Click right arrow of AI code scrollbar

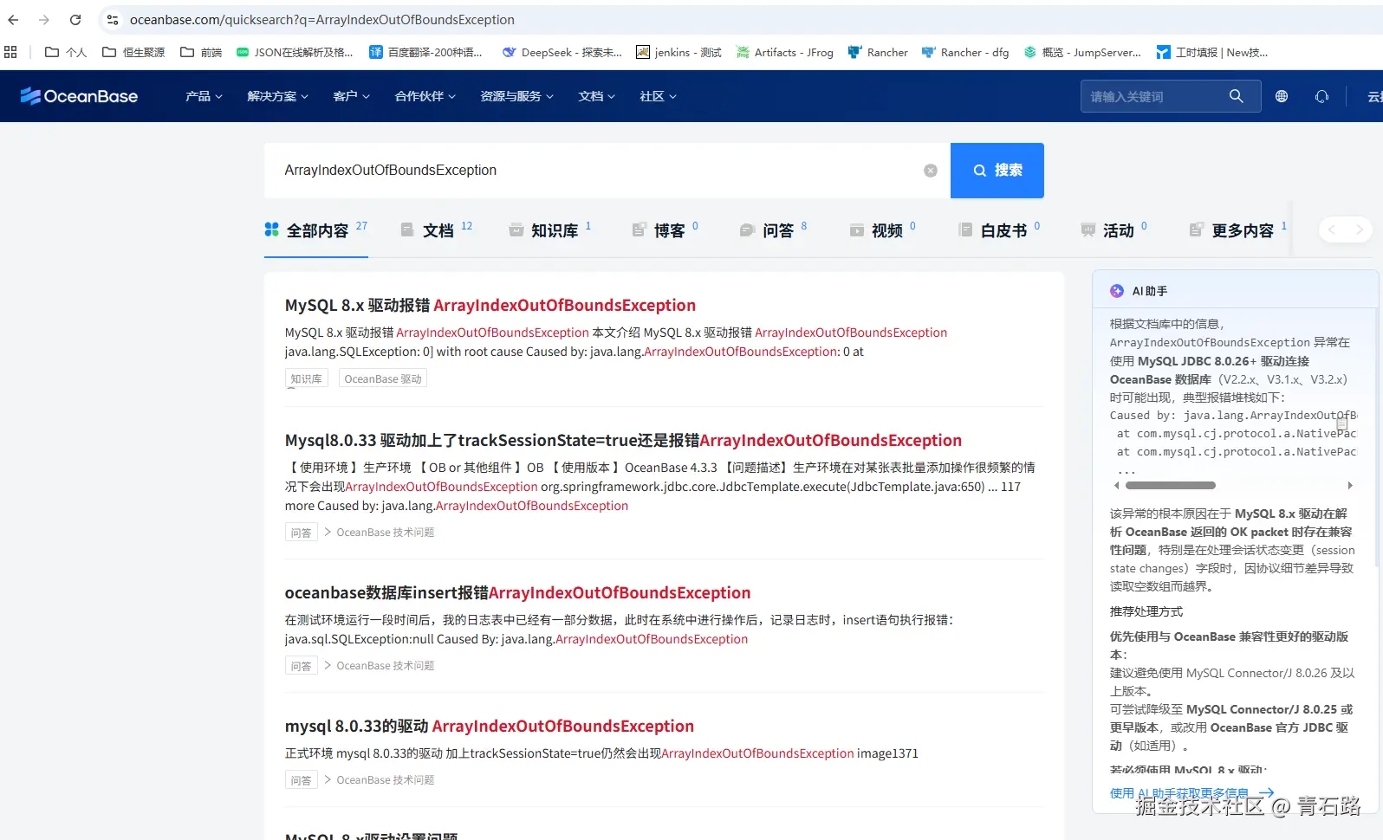click(1349, 485)
